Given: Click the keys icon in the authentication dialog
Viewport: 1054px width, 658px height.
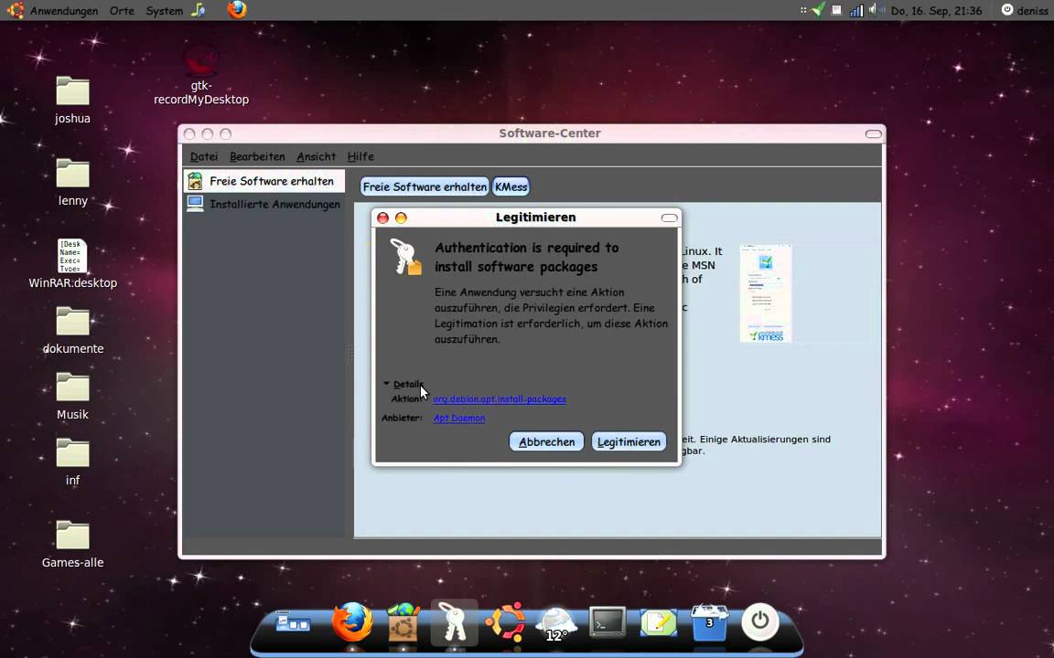Looking at the screenshot, I should tap(406, 257).
